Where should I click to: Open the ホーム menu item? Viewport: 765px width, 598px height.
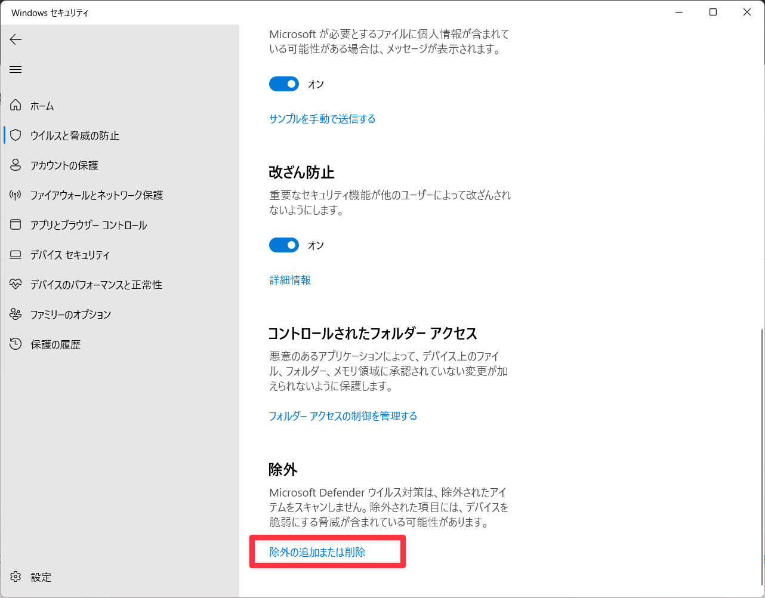(119, 106)
